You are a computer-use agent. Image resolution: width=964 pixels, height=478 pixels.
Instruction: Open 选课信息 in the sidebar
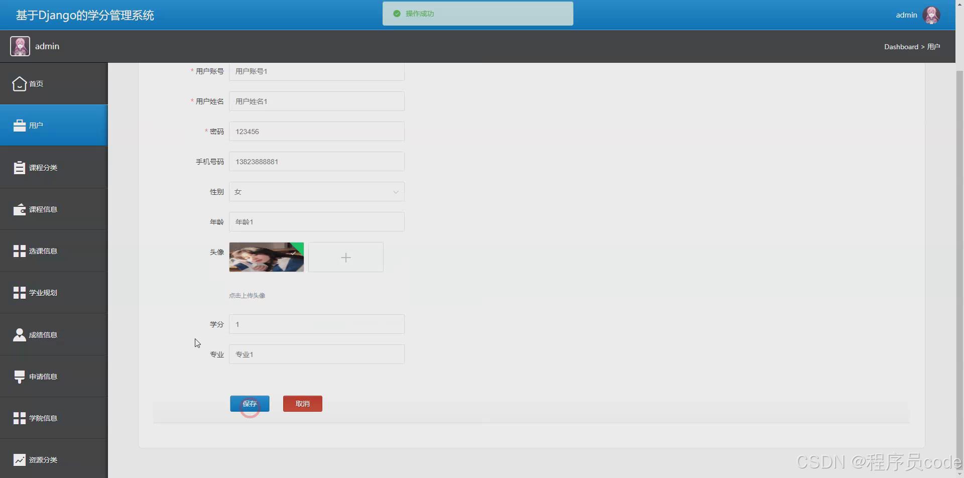54,251
